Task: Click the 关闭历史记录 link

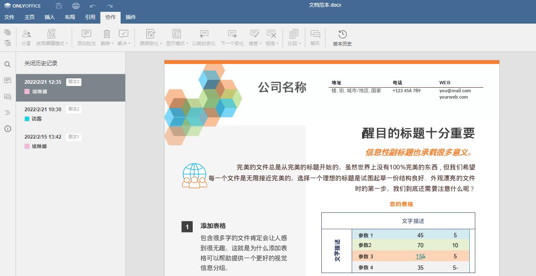Action: [40, 63]
